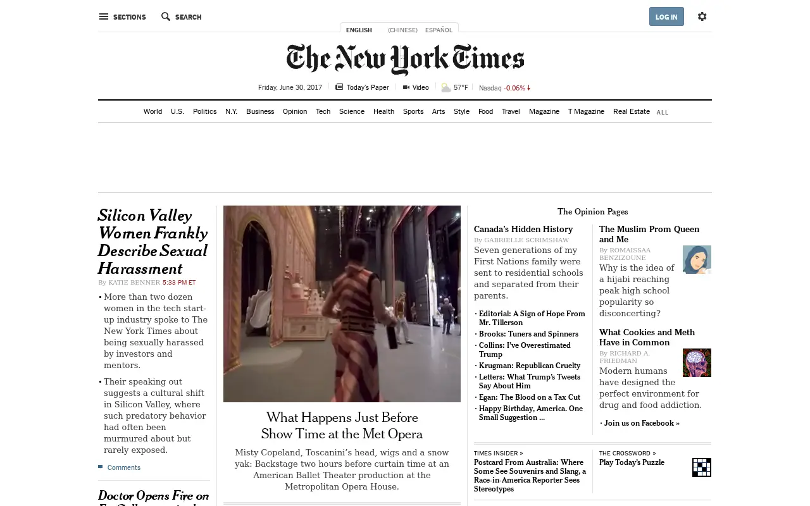Click Play Today's Puzzle link
The image size is (810, 506).
(632, 462)
